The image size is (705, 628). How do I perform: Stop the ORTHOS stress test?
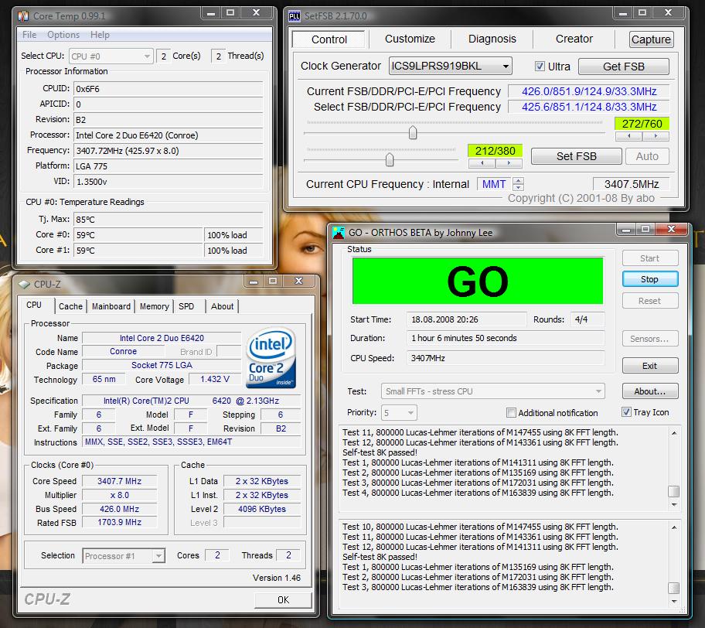(649, 279)
